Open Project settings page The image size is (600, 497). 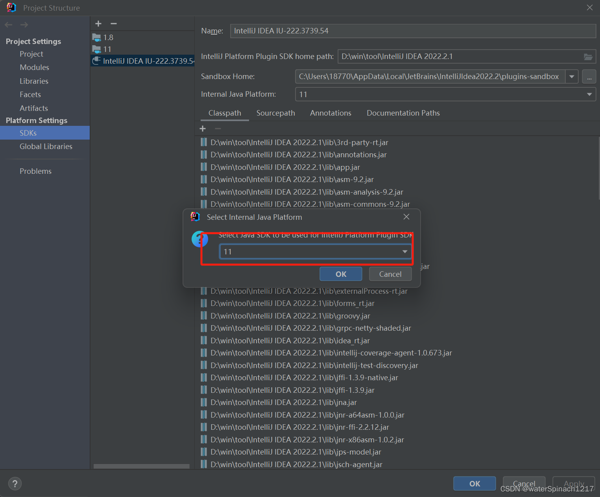[x=31, y=54]
